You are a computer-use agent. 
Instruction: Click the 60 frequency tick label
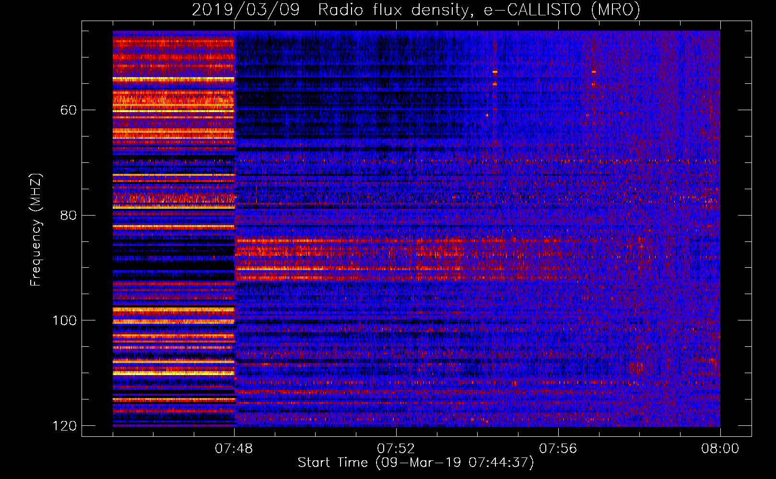pos(69,110)
